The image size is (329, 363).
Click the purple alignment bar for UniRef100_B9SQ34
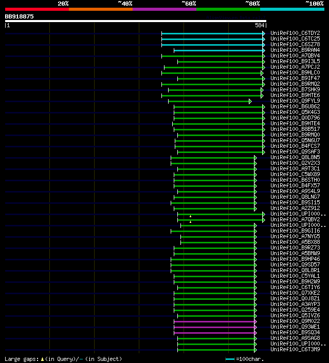(x=214, y=333)
